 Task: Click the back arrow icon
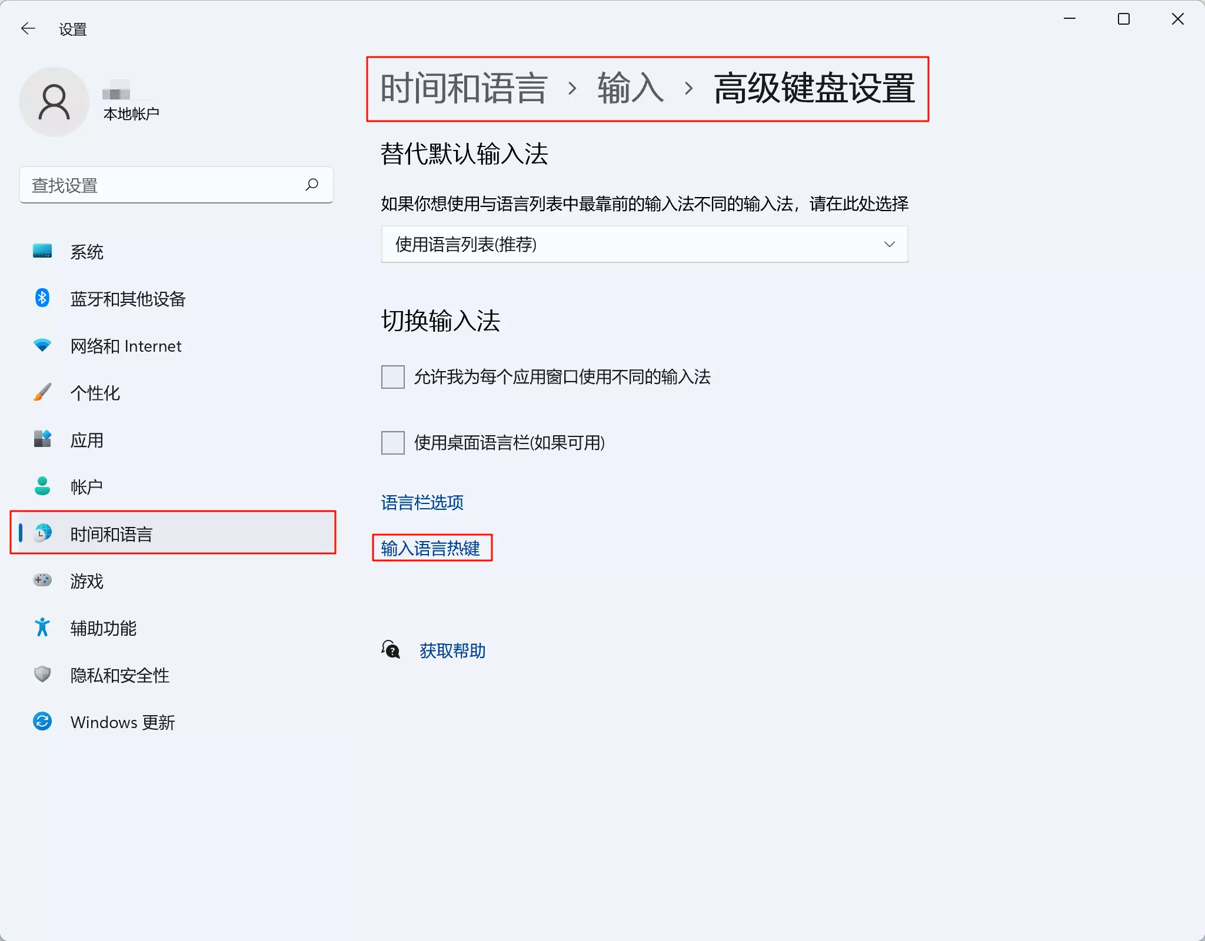click(28, 28)
